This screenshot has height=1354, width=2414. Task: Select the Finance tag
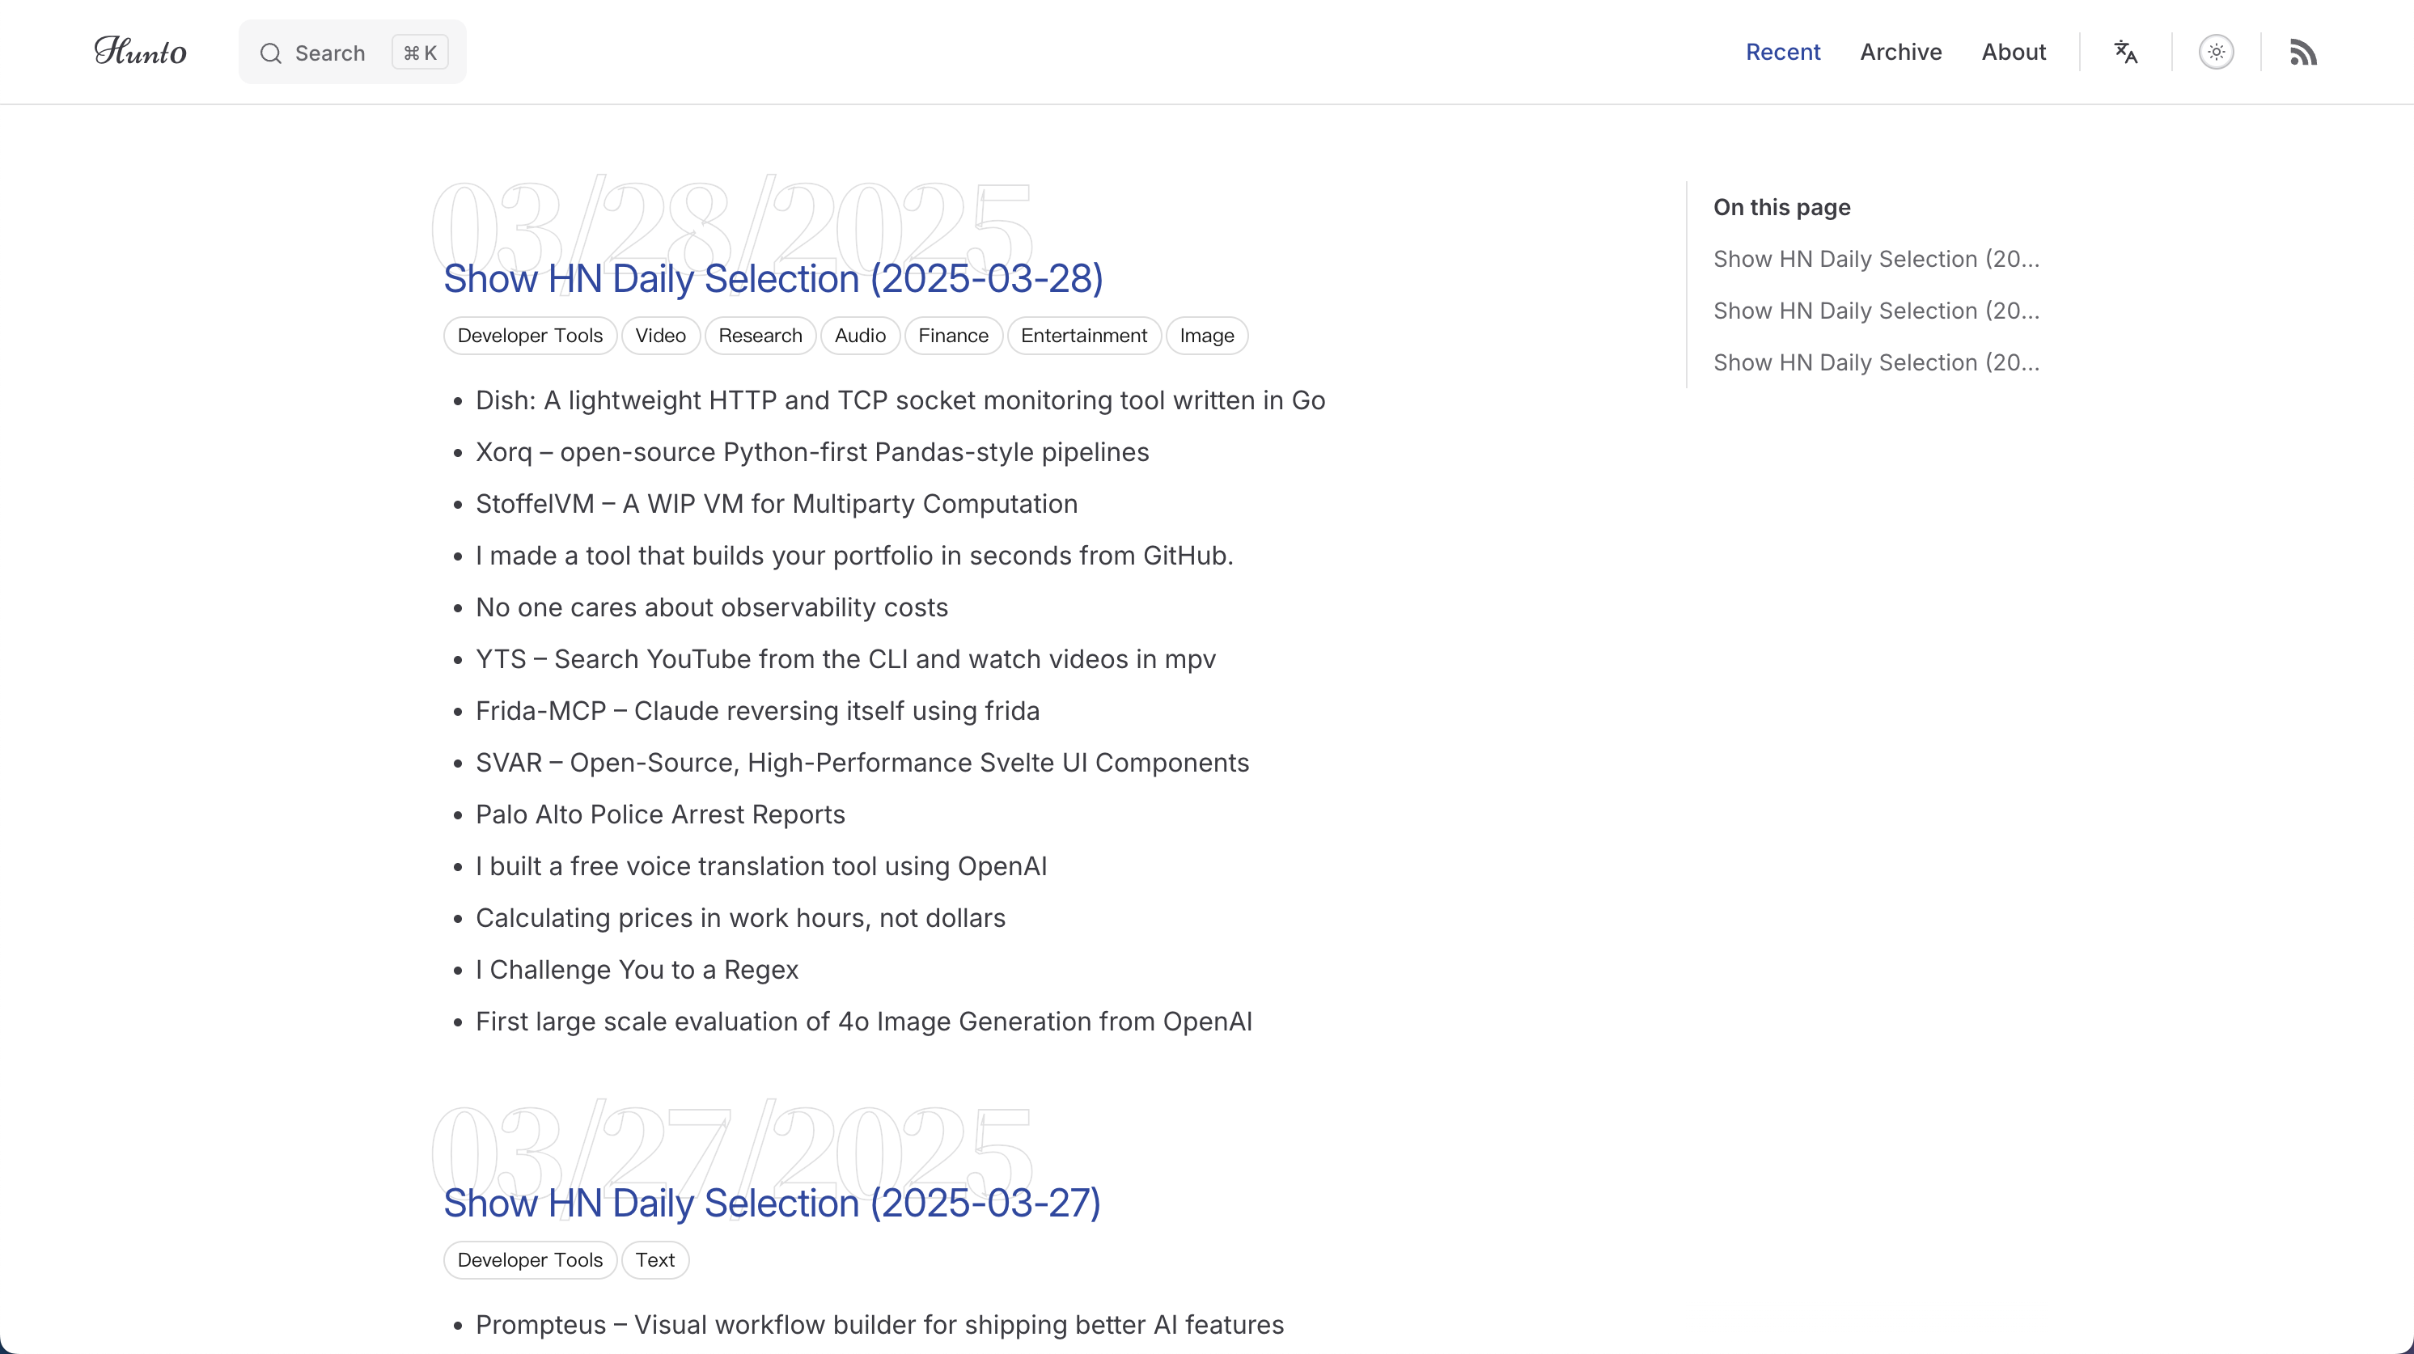point(953,336)
